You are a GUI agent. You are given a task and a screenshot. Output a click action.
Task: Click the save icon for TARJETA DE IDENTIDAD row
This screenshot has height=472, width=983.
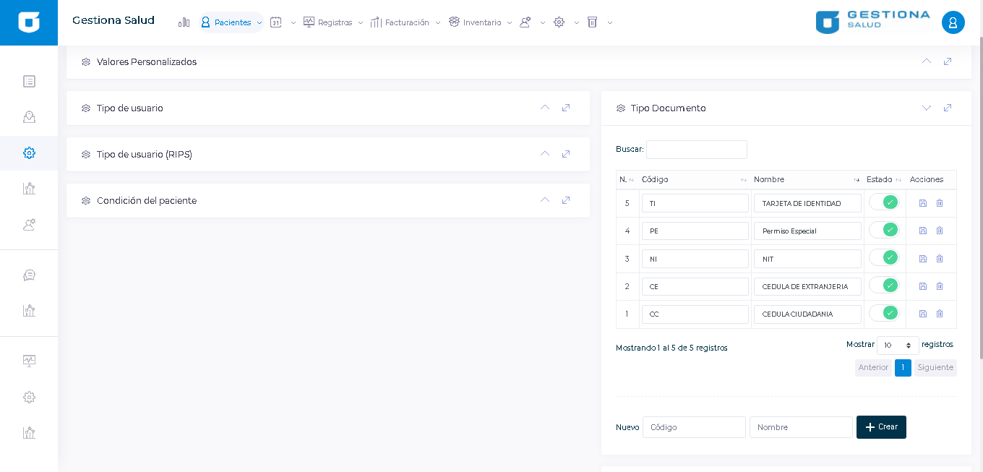click(923, 203)
